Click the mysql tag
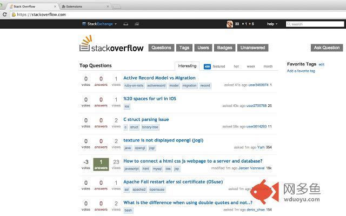Viewport: 346px width, 216px height. coord(157,168)
